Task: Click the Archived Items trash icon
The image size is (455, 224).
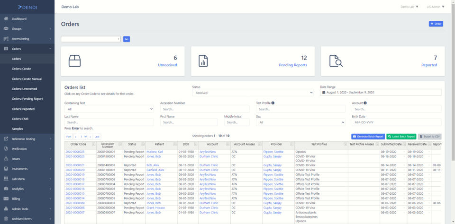Action: coord(6,219)
